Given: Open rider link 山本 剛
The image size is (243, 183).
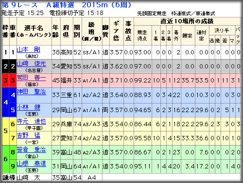Looking at the screenshot, I should pyautogui.click(x=29, y=50).
